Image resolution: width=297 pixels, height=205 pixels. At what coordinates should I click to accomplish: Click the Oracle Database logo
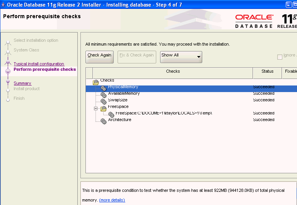pyautogui.click(x=254, y=21)
